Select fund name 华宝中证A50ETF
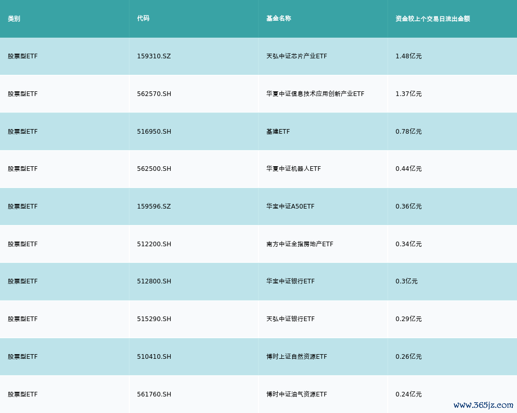 291,206
